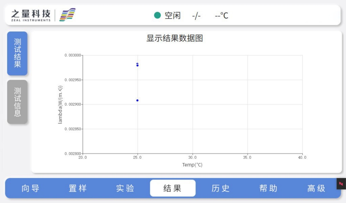Select the lowest data point near 0.00291

[x=138, y=100]
